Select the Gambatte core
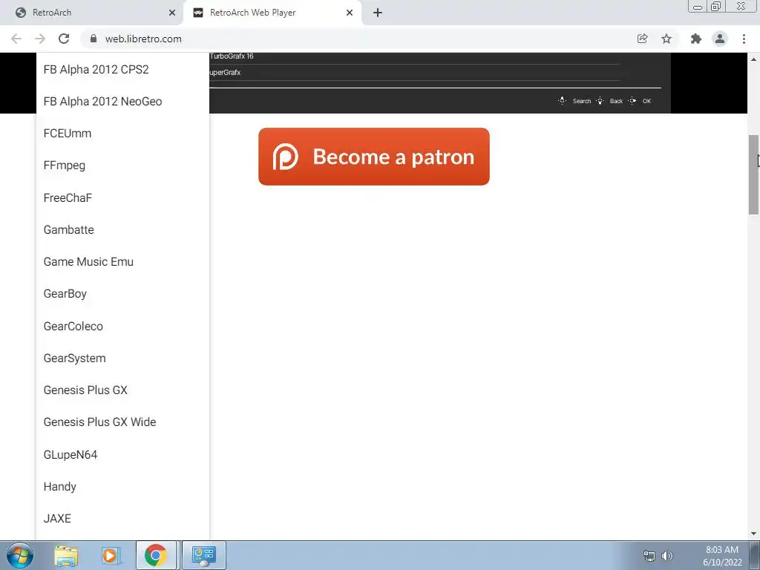760x570 pixels. pyautogui.click(x=122, y=230)
